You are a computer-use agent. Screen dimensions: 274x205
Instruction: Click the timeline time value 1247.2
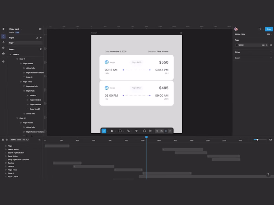click(x=13, y=140)
